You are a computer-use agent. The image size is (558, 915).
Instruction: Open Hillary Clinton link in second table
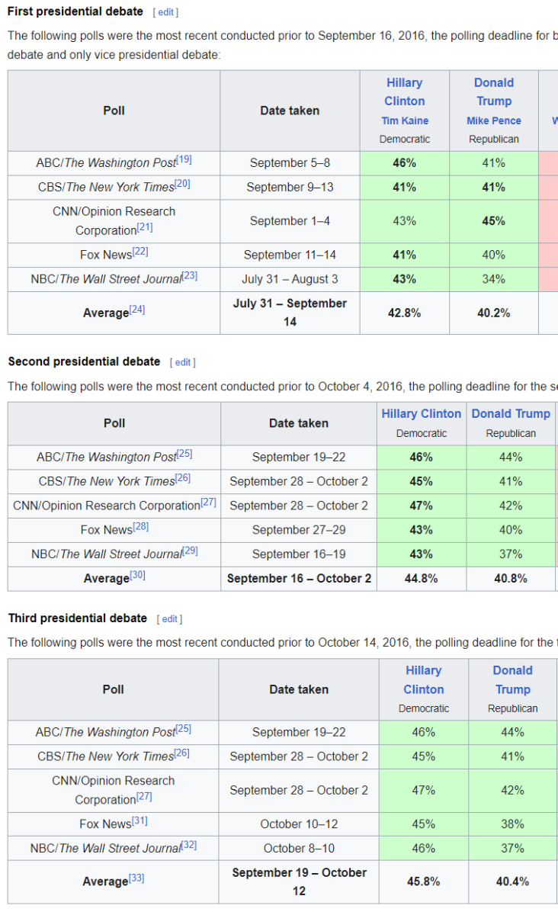(422, 413)
